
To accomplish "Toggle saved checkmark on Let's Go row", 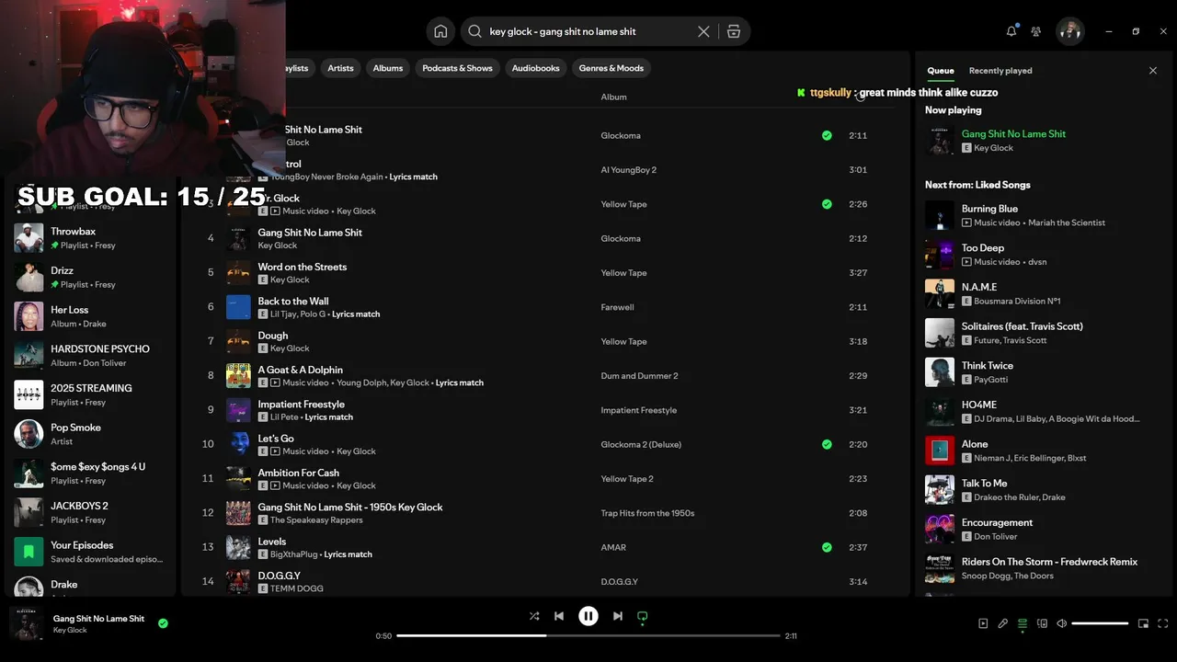I will point(827,444).
